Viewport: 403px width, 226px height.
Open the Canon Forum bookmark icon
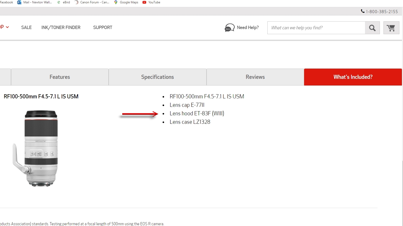tap(76, 2)
